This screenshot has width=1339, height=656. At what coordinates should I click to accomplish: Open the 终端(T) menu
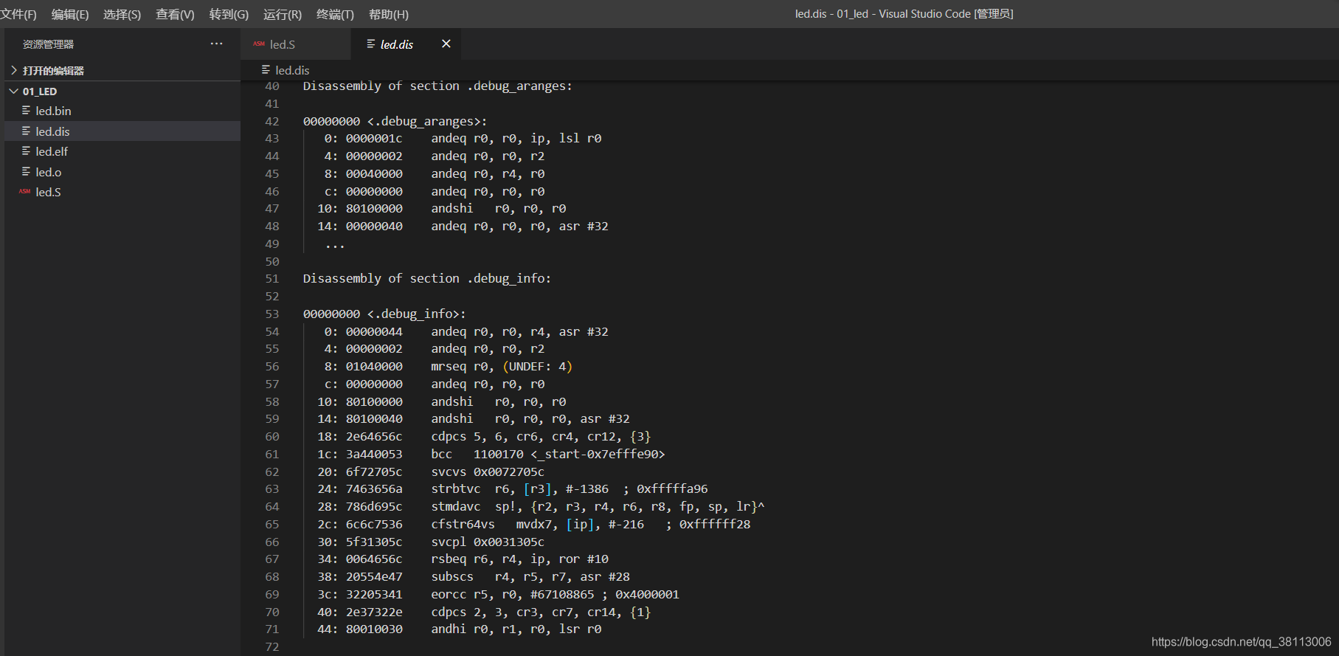pos(335,15)
